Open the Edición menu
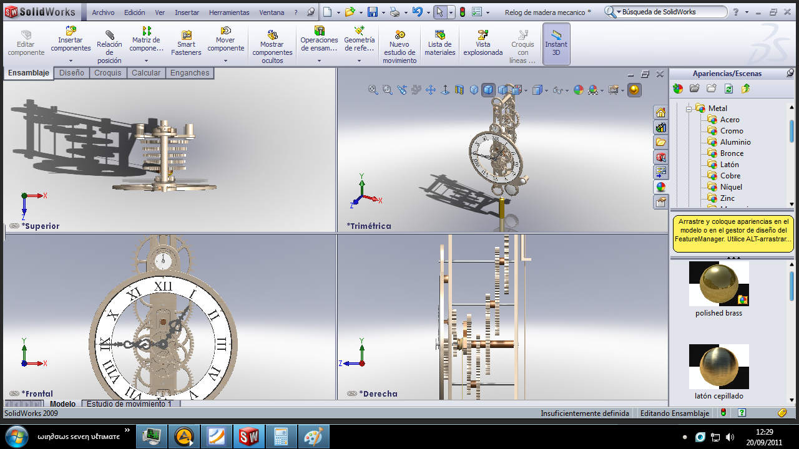Image resolution: width=799 pixels, height=449 pixels. tap(135, 12)
